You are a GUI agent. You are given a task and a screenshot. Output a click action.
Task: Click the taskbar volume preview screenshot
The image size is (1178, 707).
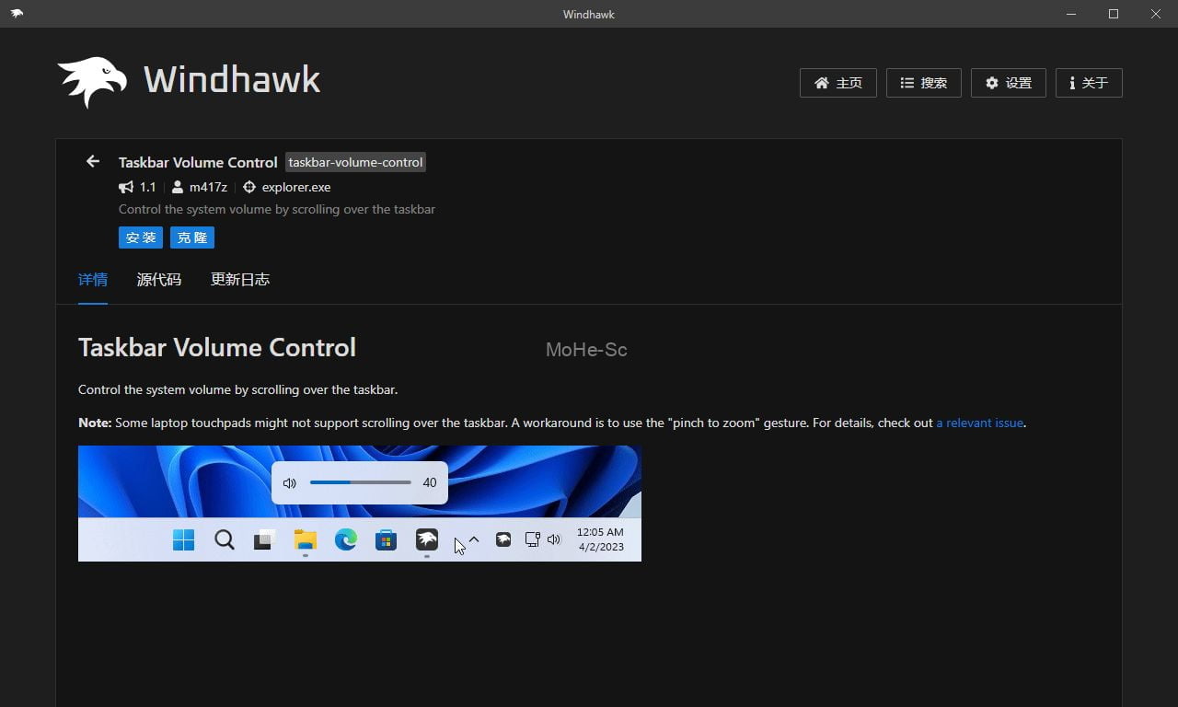(359, 504)
